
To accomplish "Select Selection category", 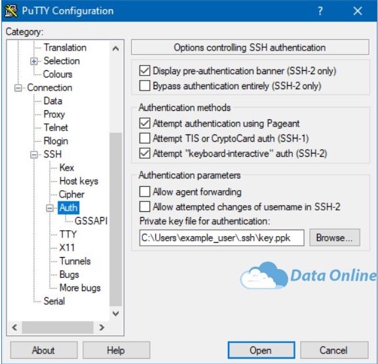I will tap(62, 61).
